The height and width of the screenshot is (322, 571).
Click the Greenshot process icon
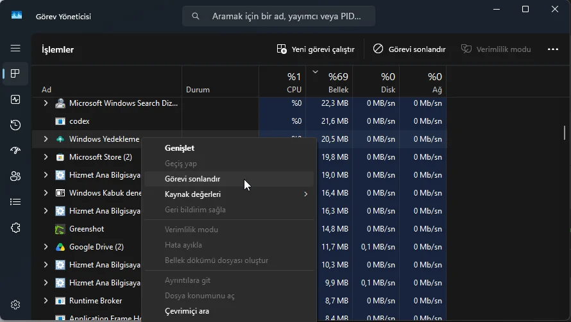pos(60,229)
